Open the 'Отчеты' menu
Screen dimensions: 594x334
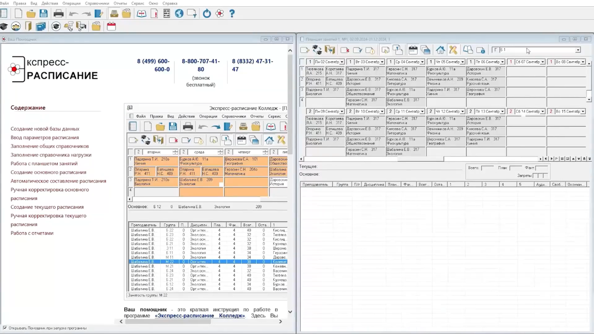pyautogui.click(x=120, y=3)
